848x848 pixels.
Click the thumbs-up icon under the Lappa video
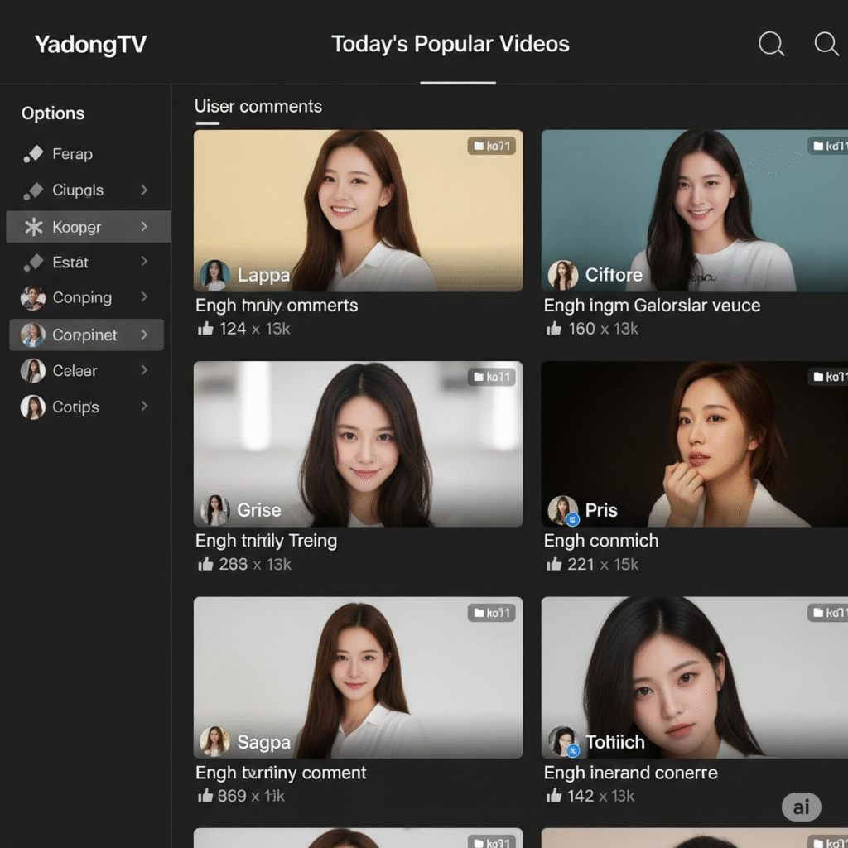tap(205, 329)
